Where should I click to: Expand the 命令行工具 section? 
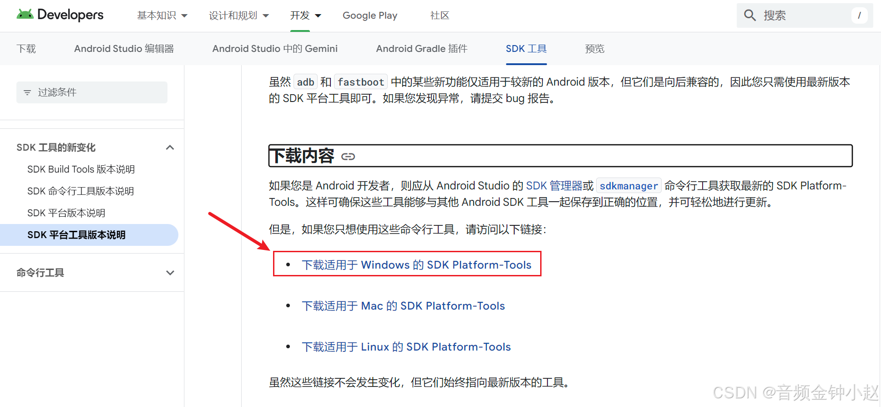pyautogui.click(x=170, y=273)
